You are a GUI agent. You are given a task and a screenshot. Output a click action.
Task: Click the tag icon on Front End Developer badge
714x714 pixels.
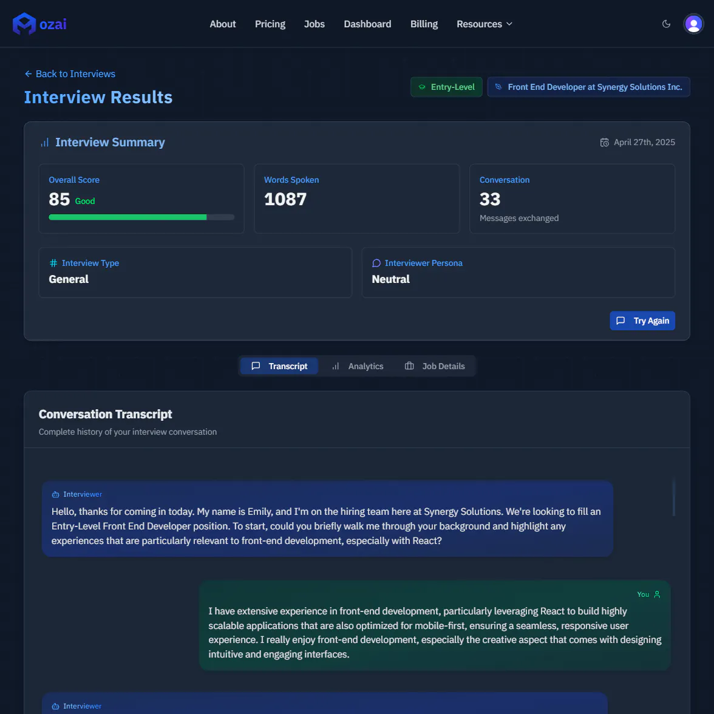point(498,87)
